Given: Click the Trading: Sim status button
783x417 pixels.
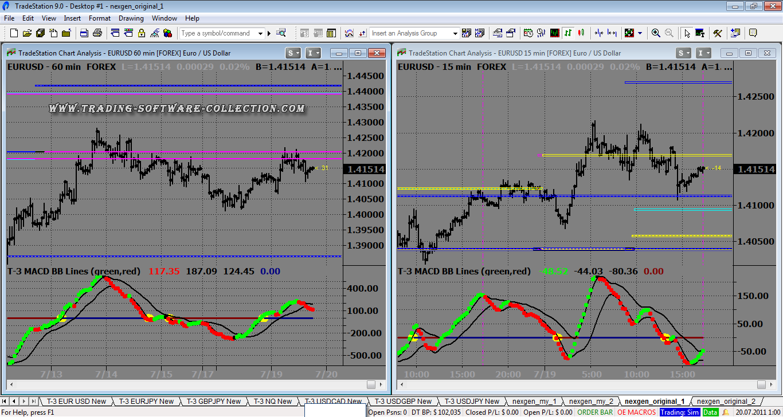Looking at the screenshot, I should 679,412.
